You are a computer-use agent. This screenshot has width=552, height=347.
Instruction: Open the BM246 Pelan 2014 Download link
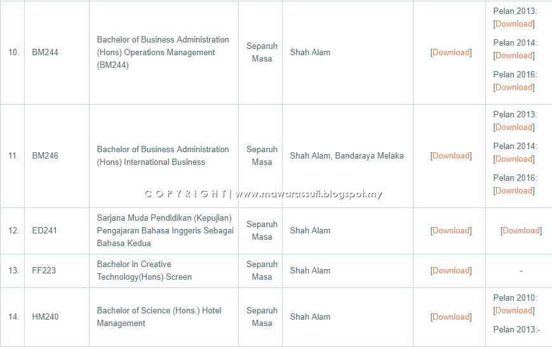click(x=514, y=159)
